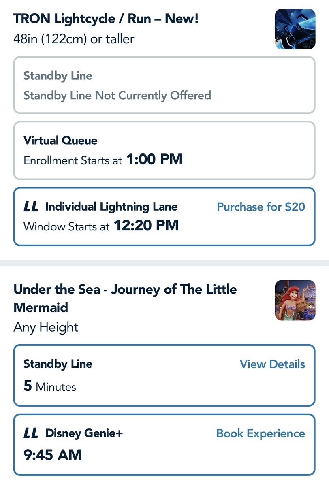Viewport: 329px width, 486px height.
Task: Tap the 5 Minutes wait time
Action: pyautogui.click(x=50, y=386)
